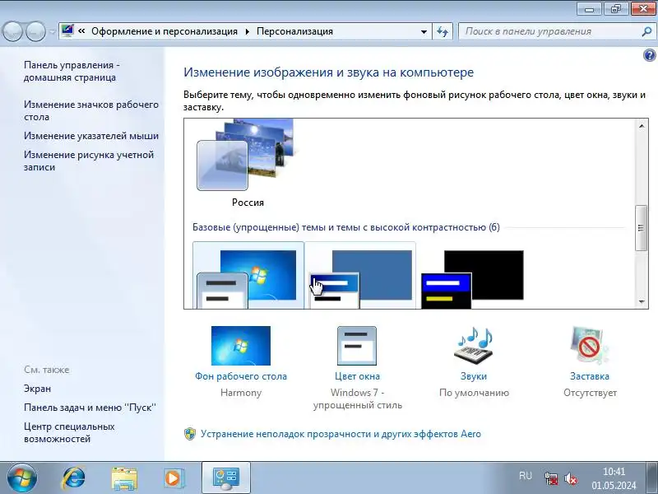Go forward with the Forward arrow button
Screen dimensions: 658x494
click(35, 31)
